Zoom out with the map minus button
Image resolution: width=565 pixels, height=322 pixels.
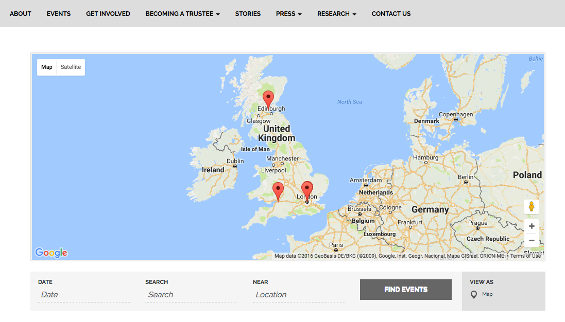point(532,240)
